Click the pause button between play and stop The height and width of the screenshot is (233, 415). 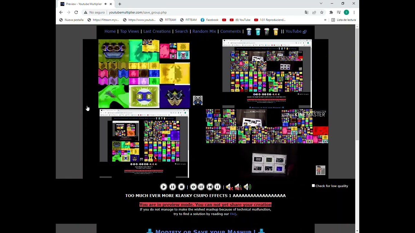172,187
